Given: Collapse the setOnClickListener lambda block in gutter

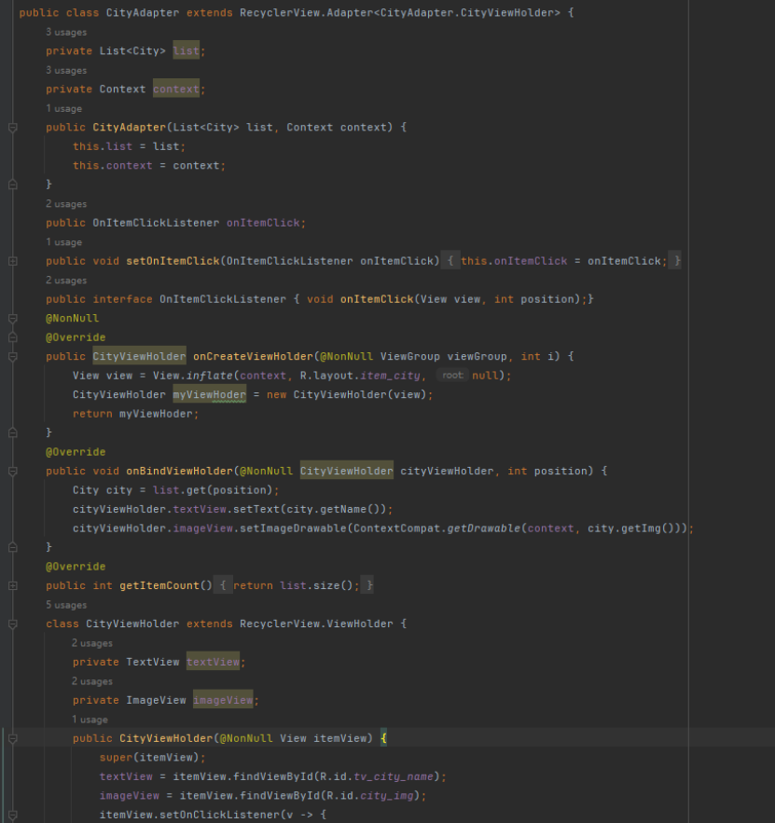Looking at the screenshot, I should coord(12,816).
